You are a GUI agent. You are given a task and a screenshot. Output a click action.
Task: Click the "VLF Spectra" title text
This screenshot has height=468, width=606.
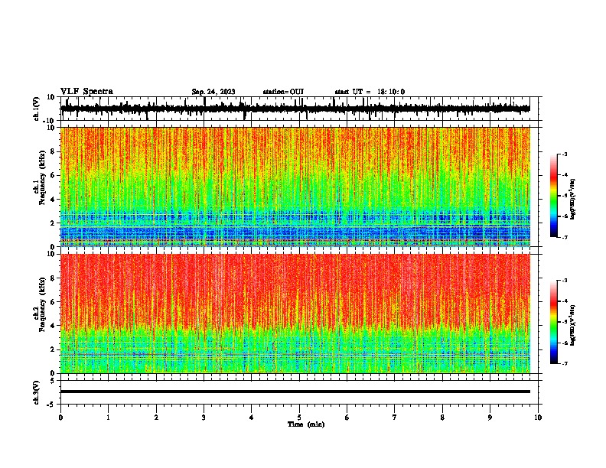[86, 92]
